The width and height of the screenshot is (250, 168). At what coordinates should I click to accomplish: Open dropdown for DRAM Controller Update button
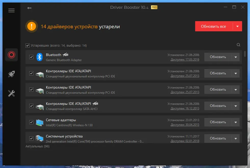[x=236, y=138]
